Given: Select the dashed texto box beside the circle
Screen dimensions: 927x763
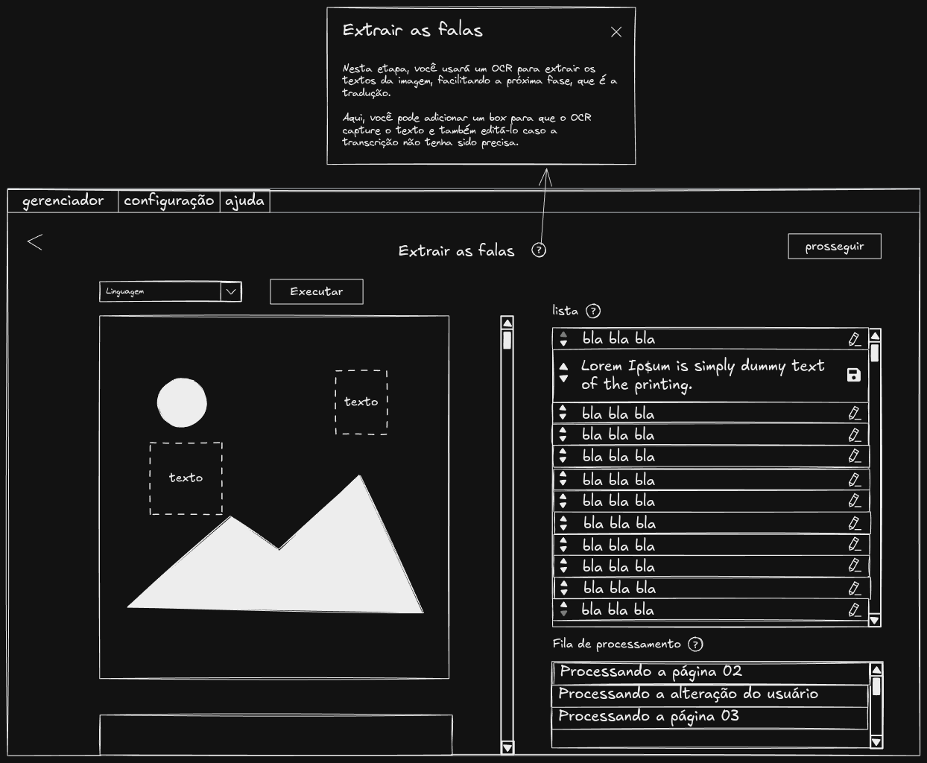Looking at the screenshot, I should click(361, 402).
